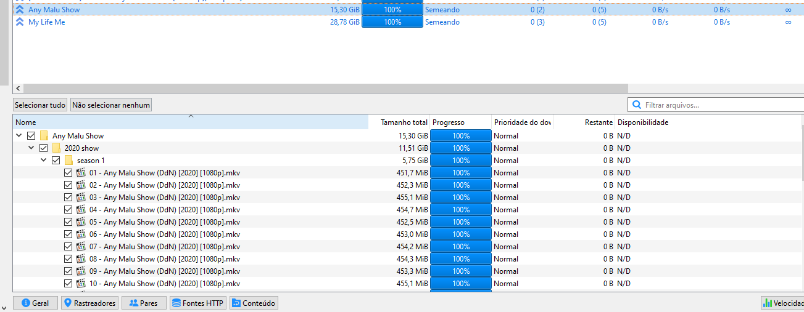Select the My Life Me torrent
The image size is (804, 312).
pos(407,22)
